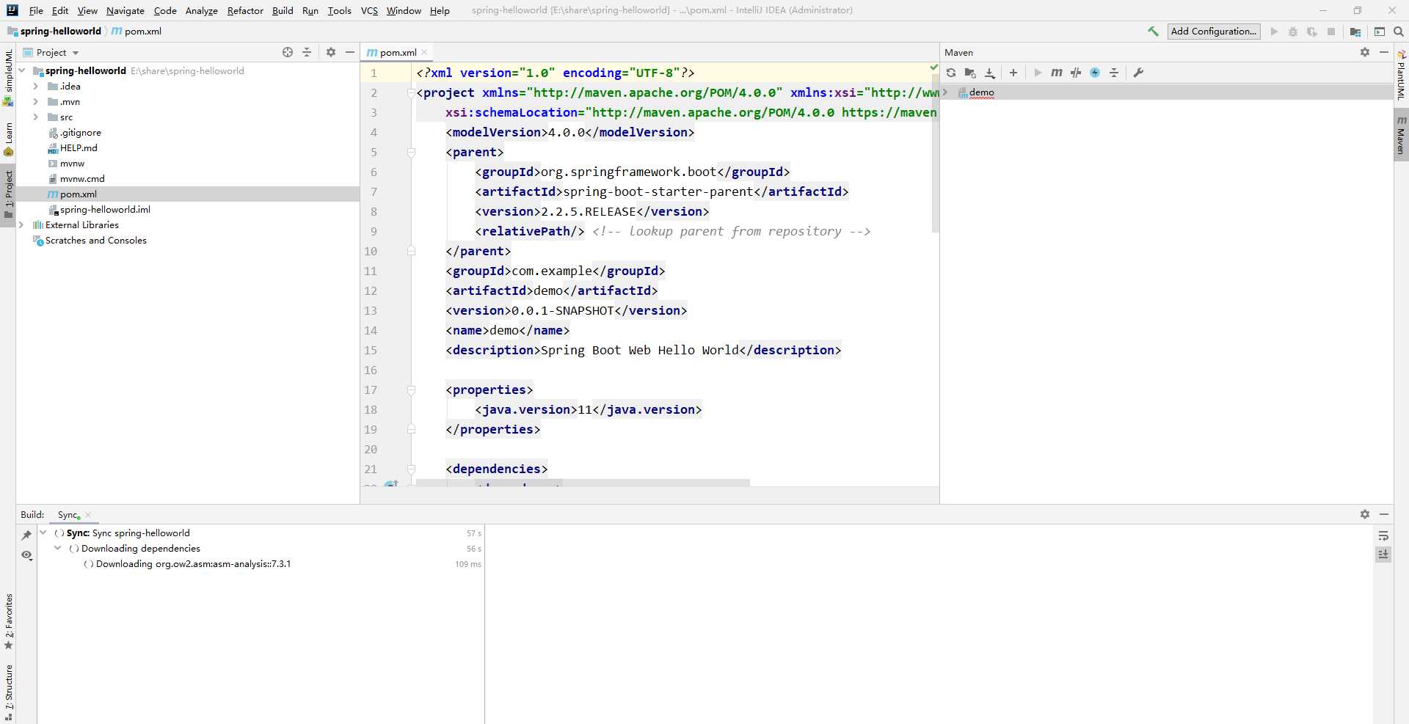Viewport: 1409px width, 724px height.
Task: Collapse the Sync spring-helloworld build node
Action: (43, 533)
